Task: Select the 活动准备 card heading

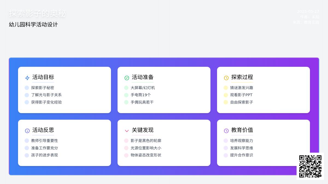Action: click(x=143, y=77)
